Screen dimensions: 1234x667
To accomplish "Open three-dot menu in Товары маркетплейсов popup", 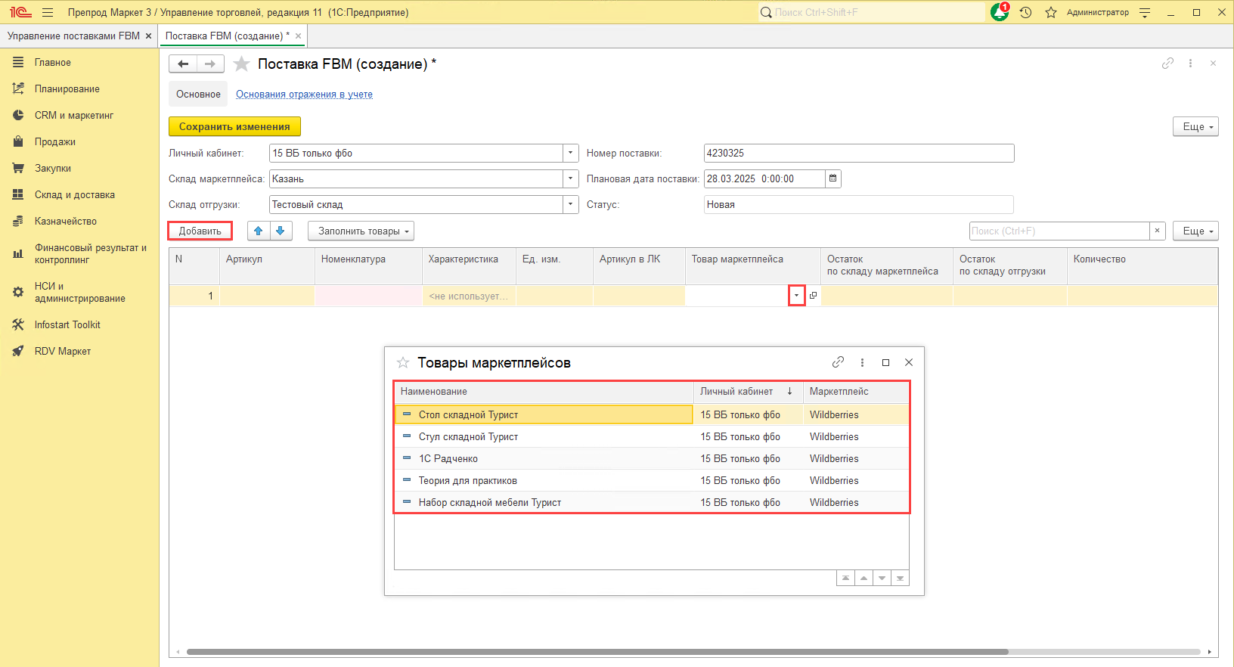I will (x=862, y=362).
